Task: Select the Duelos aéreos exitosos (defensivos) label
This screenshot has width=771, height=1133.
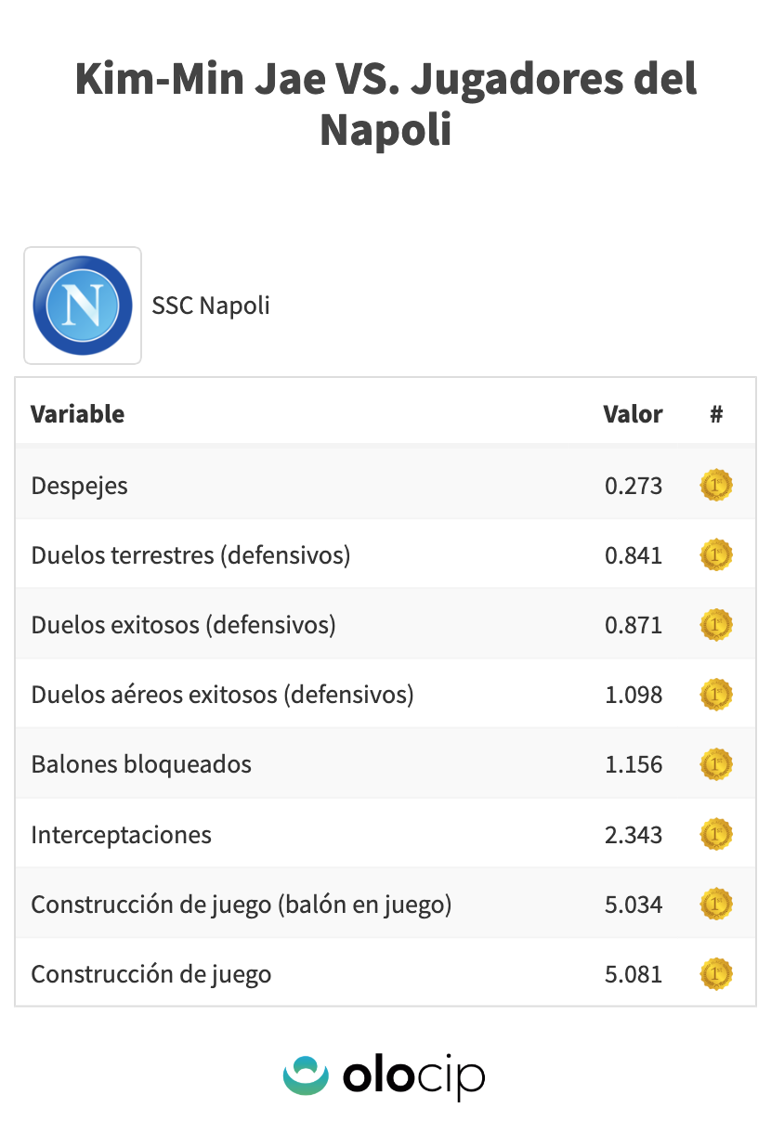Action: [x=222, y=695]
